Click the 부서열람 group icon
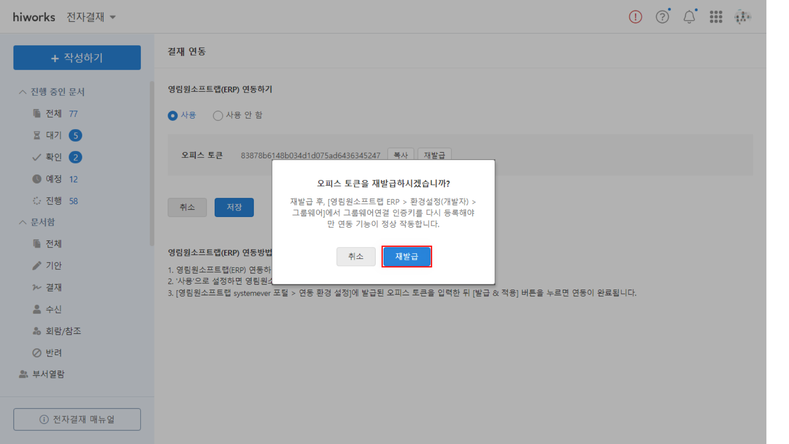 pyautogui.click(x=23, y=374)
